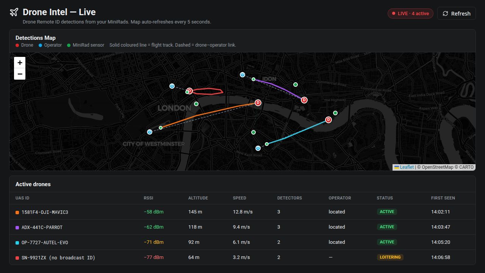Image resolution: width=485 pixels, height=273 pixels.
Task: Click the Active drones heading
Action: [33, 184]
